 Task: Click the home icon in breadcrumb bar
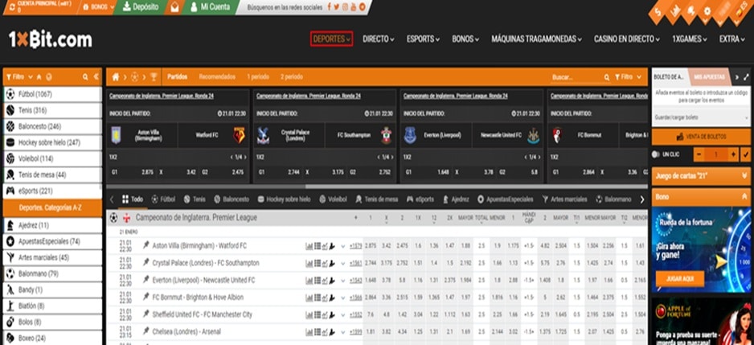[116, 77]
